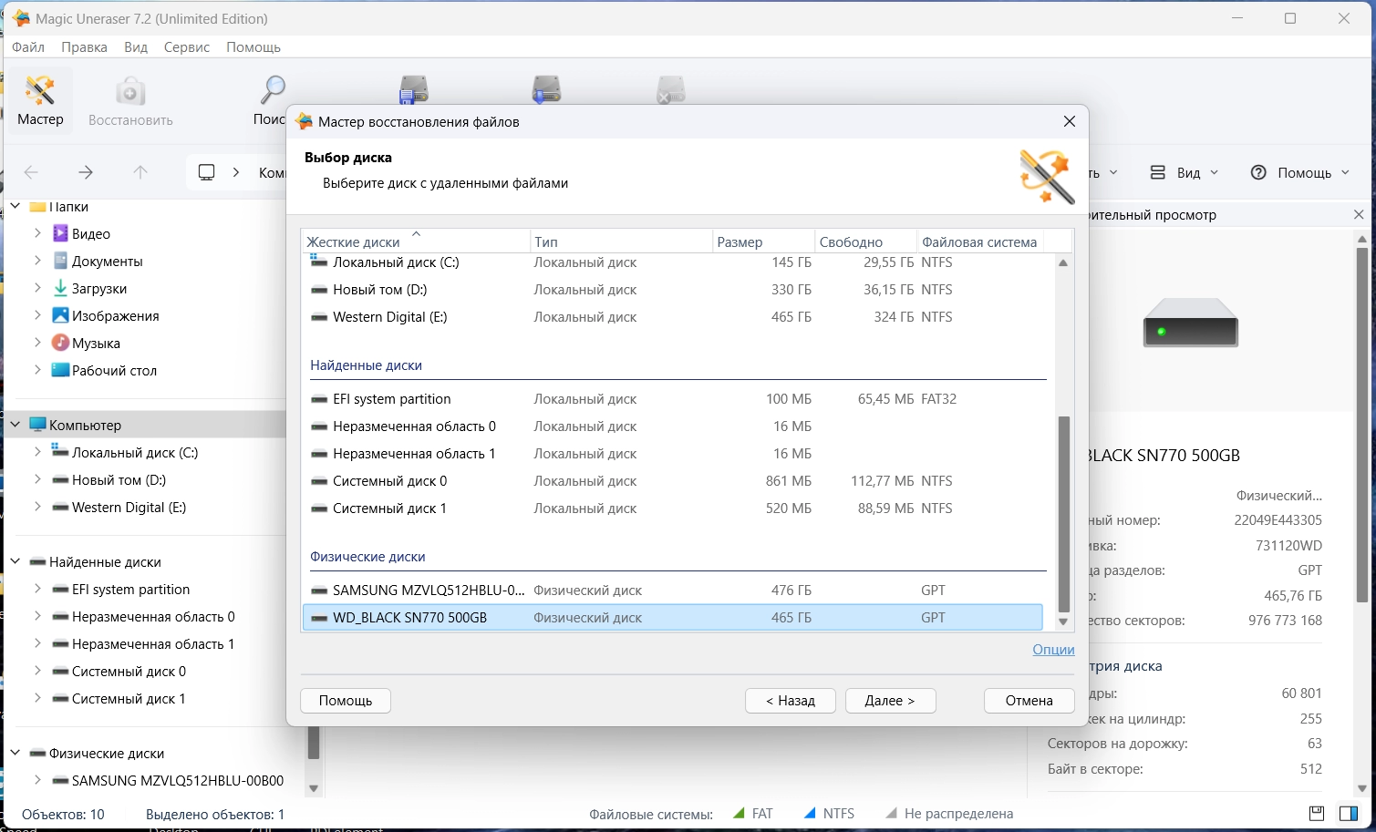This screenshot has width=1376, height=832.
Task: Click the save-disk icon with floppy
Action: coord(414,90)
